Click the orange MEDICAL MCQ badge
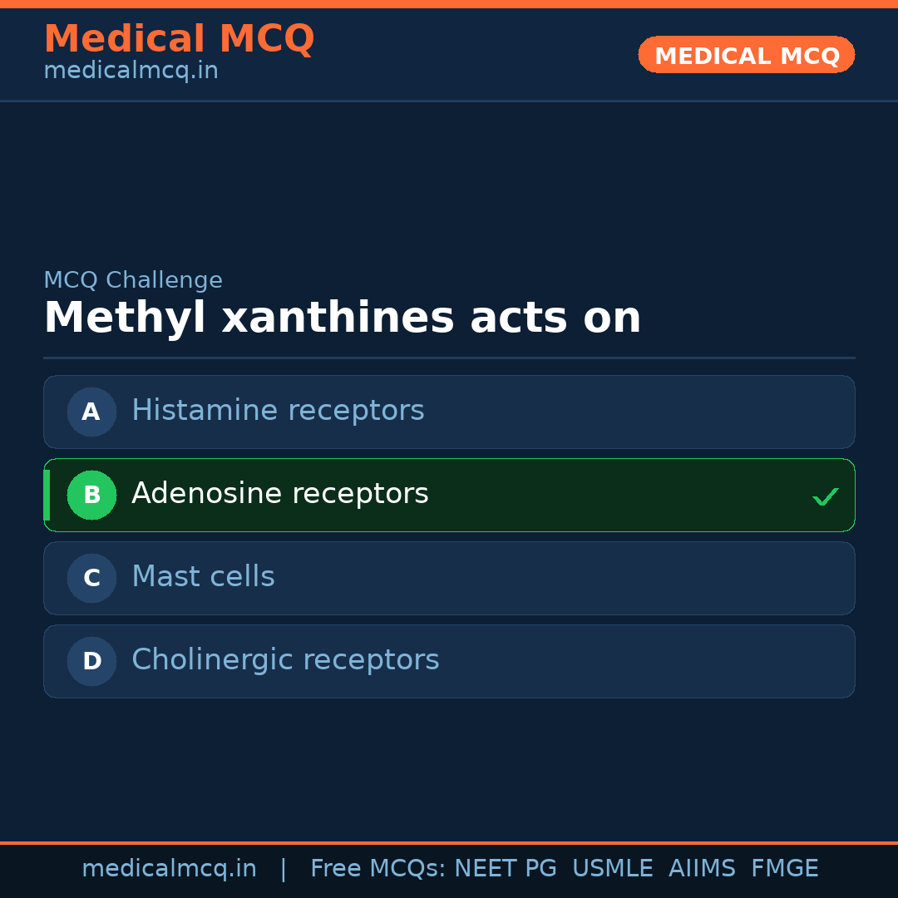 [x=746, y=55]
